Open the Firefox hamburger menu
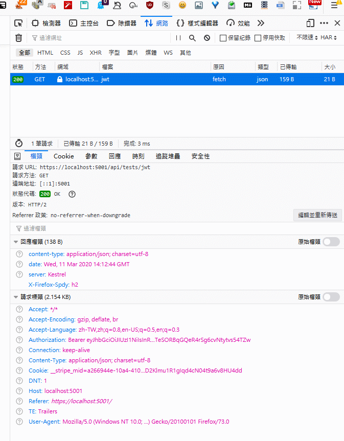 point(334,5)
